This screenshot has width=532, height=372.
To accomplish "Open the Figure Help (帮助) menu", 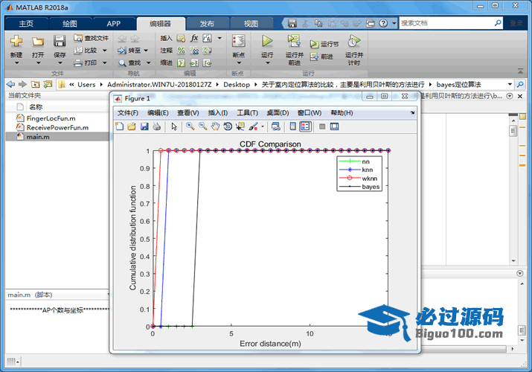I will pyautogui.click(x=342, y=113).
